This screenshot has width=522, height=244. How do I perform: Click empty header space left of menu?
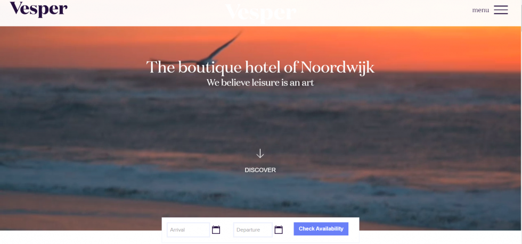pos(383,13)
